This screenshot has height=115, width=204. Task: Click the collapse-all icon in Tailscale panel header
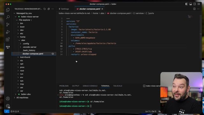(x=49, y=9)
